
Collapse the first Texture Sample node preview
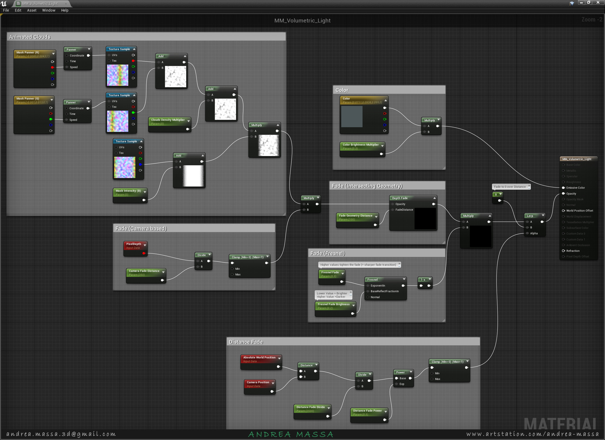click(134, 49)
